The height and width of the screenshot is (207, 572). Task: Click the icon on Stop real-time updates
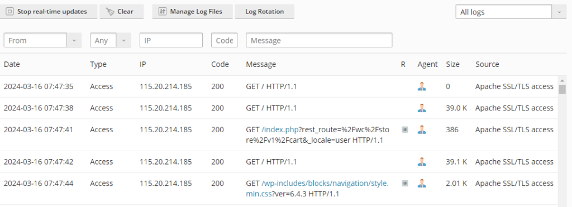[10, 12]
